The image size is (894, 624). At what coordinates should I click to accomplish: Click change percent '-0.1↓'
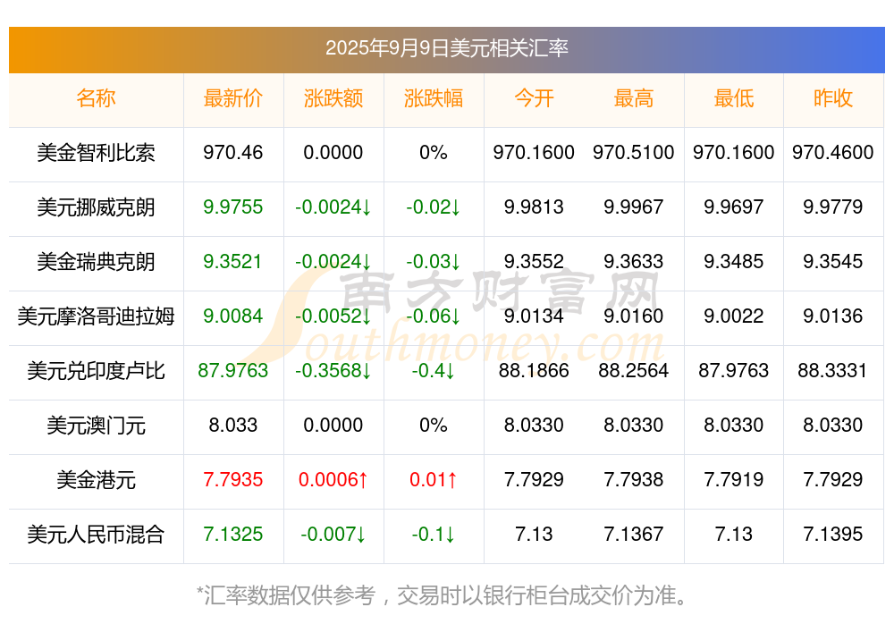434,535
